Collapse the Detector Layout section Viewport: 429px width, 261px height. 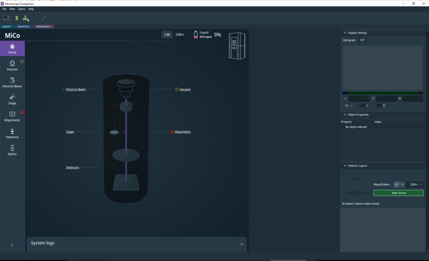[345, 166]
